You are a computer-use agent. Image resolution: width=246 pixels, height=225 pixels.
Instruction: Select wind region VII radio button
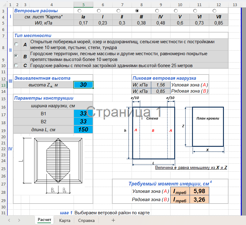coord(214,11)
